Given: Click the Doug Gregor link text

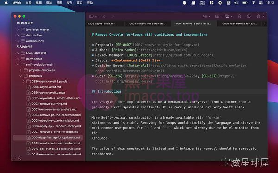Looking at the screenshot, I should (x=140, y=55).
